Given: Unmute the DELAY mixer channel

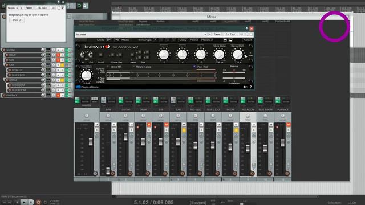Looking at the screenshot, I should pyautogui.click(x=149, y=125).
